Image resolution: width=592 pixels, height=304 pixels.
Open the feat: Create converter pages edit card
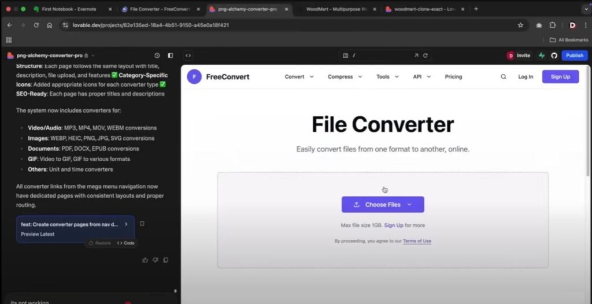point(75,229)
